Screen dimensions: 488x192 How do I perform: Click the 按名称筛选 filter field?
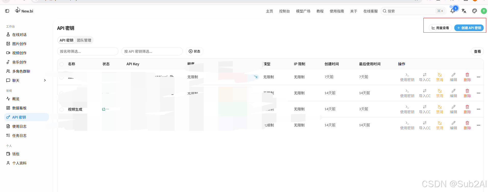[x=88, y=51]
